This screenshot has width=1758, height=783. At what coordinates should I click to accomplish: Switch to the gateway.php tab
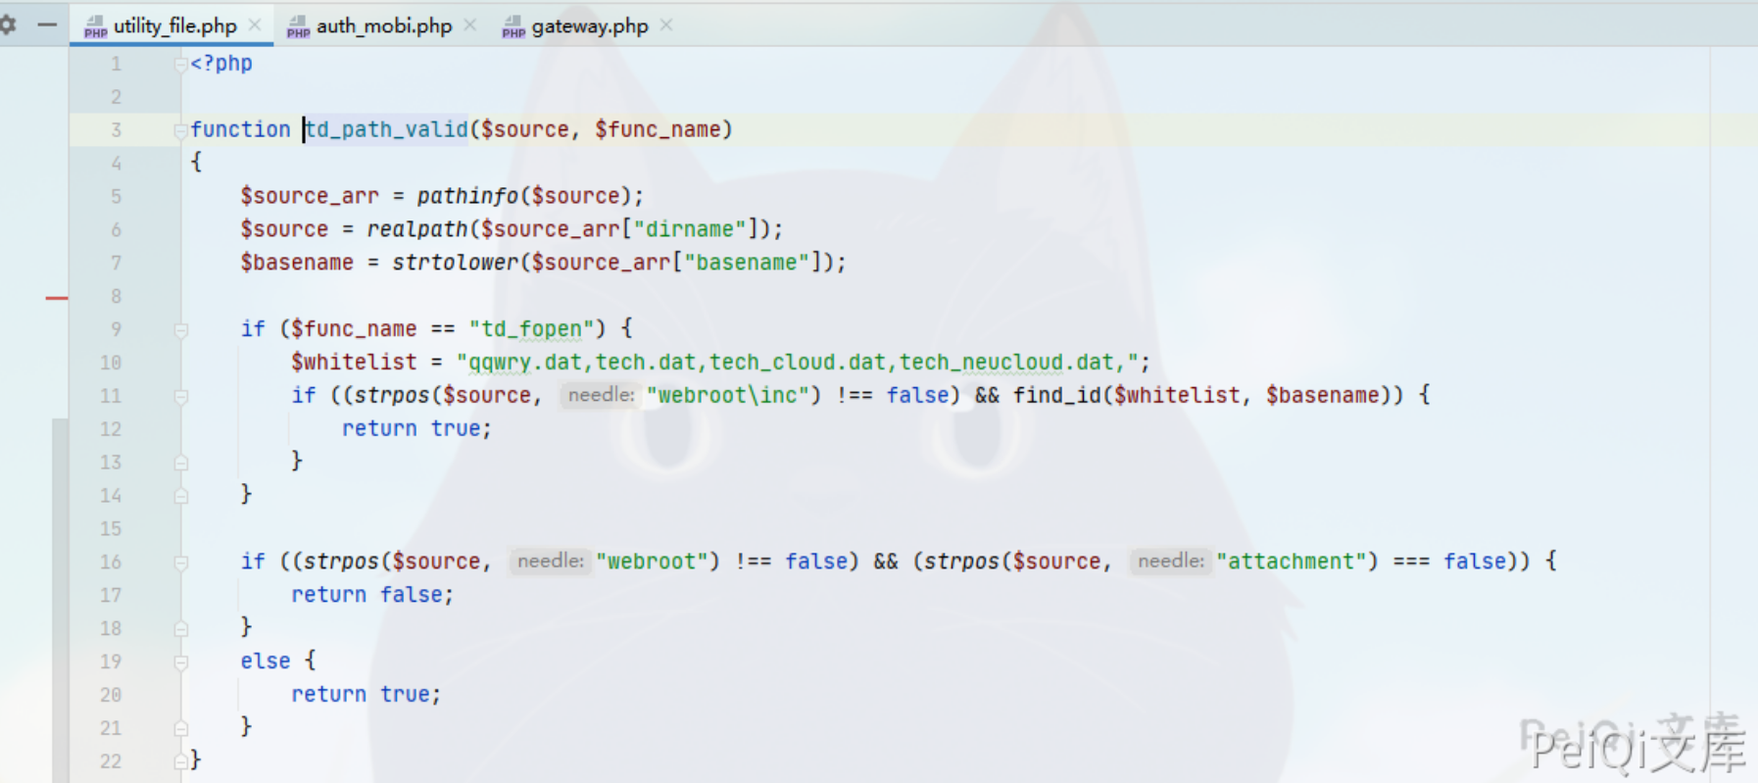589,26
